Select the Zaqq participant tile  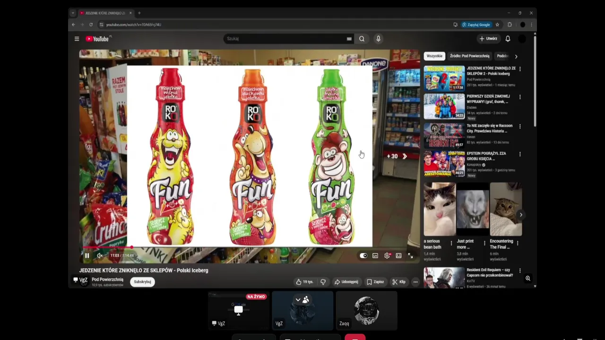[366, 311]
